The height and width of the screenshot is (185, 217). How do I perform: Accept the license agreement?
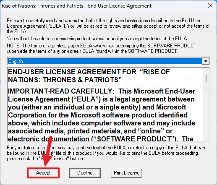tap(43, 173)
